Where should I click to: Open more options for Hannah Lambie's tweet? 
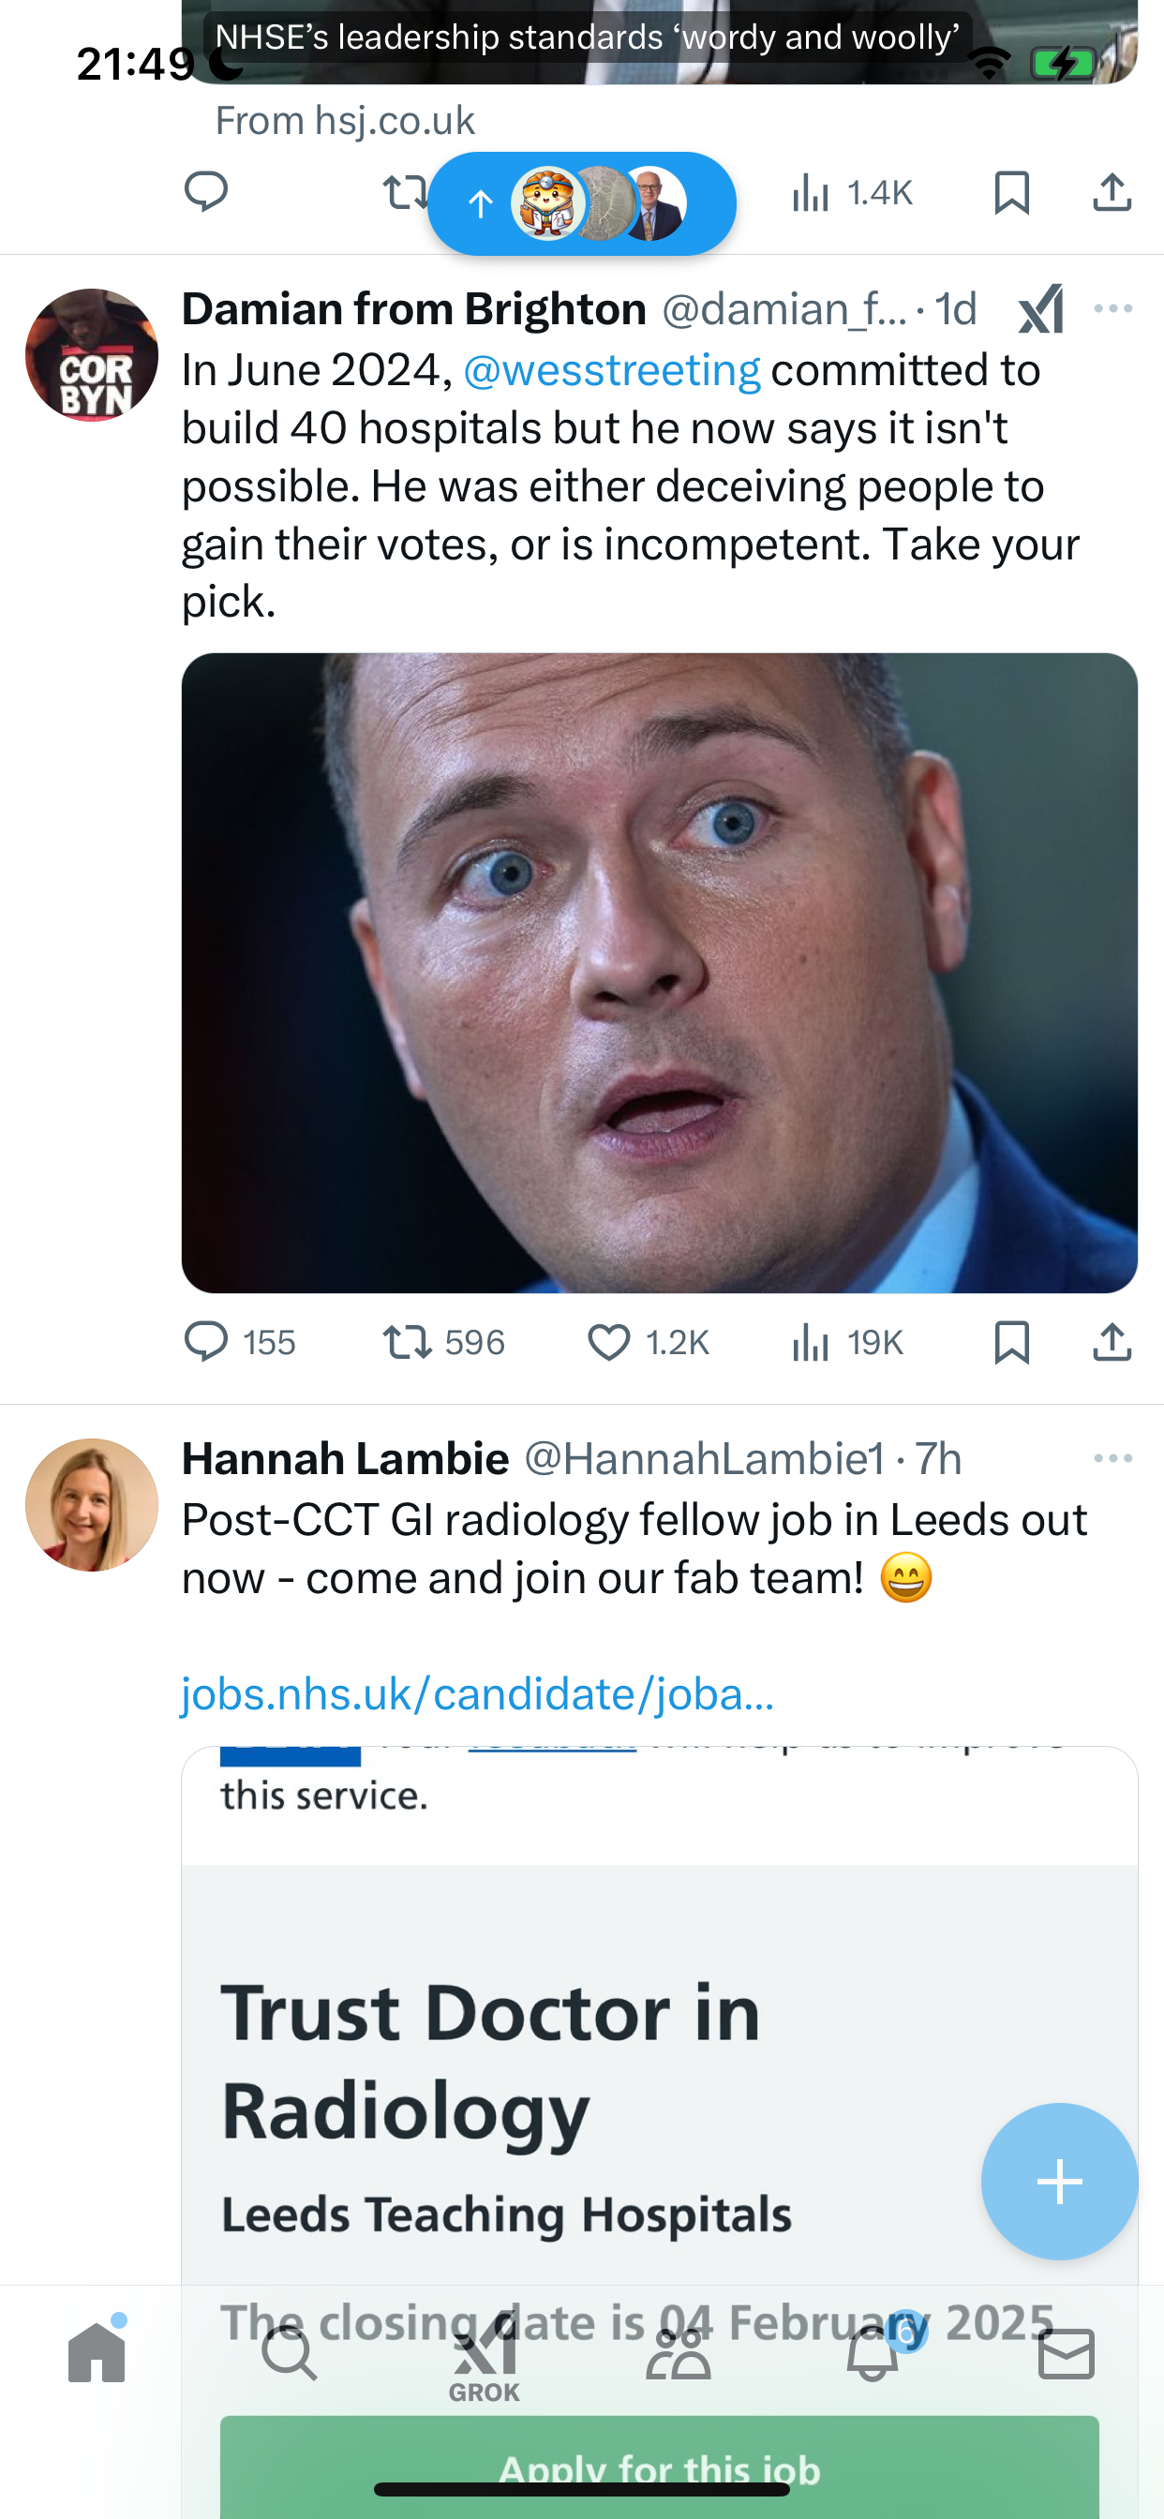pos(1113,1458)
